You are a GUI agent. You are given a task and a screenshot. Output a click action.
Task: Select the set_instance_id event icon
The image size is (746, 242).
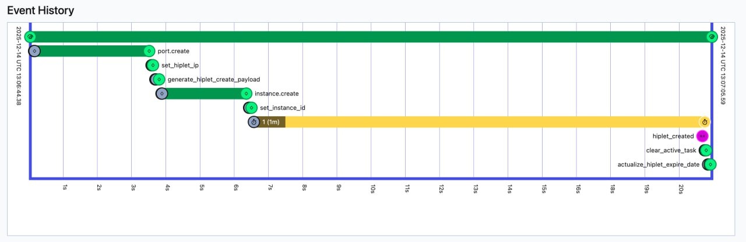coord(251,108)
